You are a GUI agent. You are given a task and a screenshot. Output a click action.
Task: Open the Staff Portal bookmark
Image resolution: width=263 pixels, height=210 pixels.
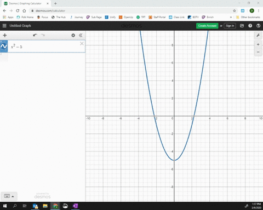[x=157, y=17]
